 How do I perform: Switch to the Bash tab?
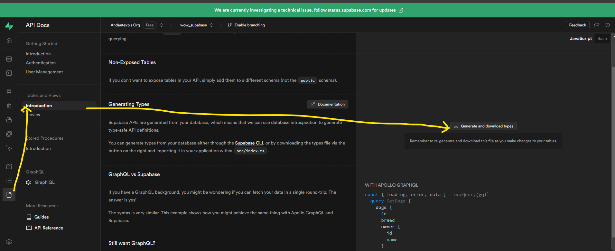click(602, 38)
